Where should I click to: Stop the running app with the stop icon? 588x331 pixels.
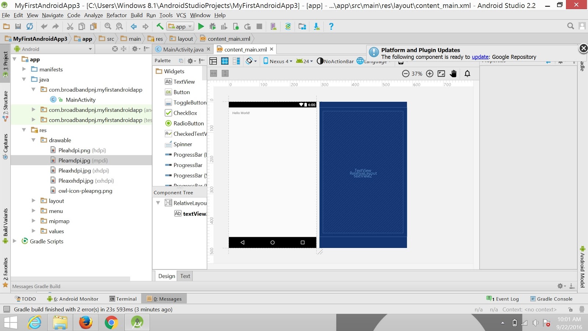pyautogui.click(x=259, y=26)
